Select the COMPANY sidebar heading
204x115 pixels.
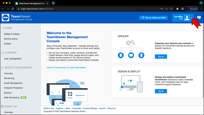(x=11, y=53)
